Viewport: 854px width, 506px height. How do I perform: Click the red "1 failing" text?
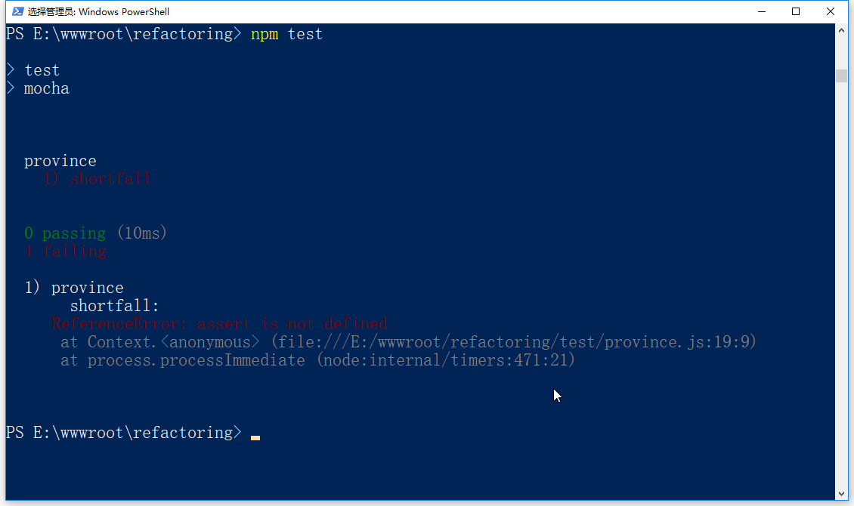pyautogui.click(x=65, y=251)
